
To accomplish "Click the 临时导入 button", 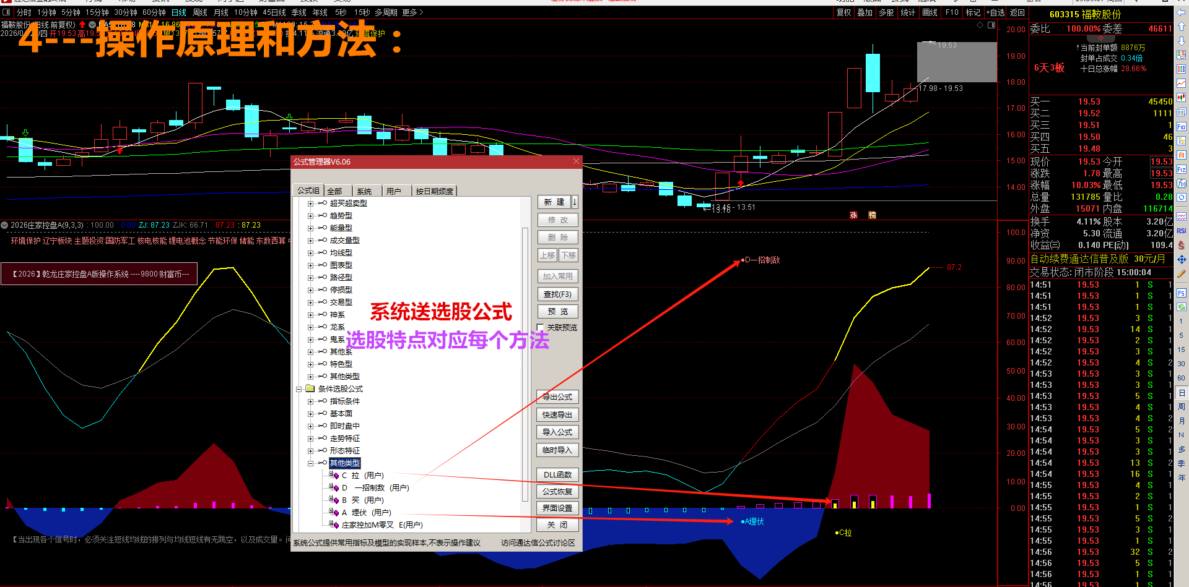I will (x=557, y=450).
